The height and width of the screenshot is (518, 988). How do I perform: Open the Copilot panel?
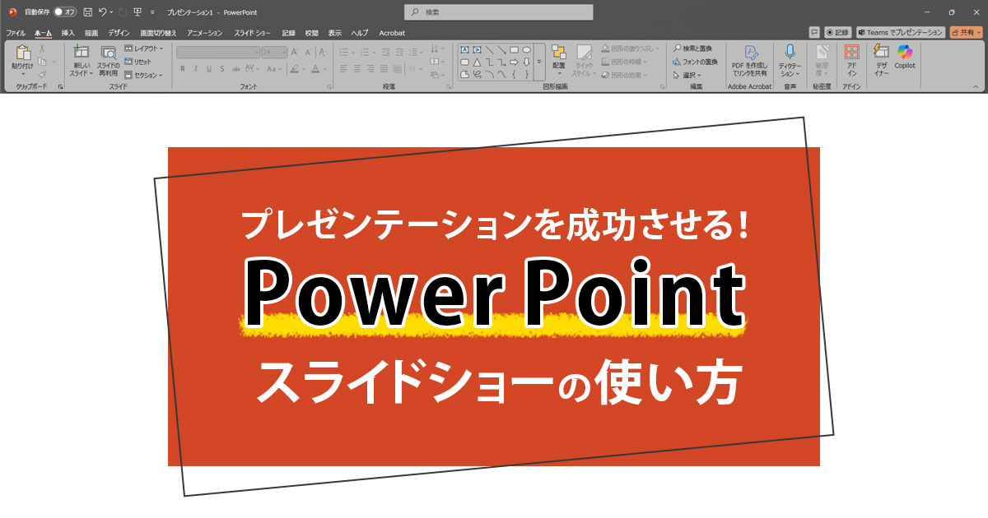pos(905,56)
